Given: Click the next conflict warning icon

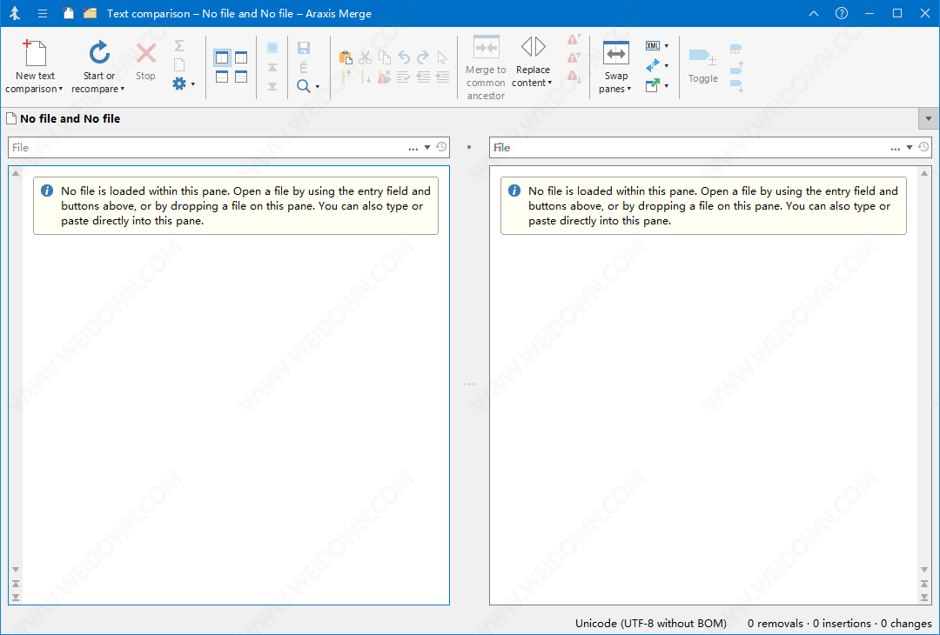Looking at the screenshot, I should tap(574, 77).
